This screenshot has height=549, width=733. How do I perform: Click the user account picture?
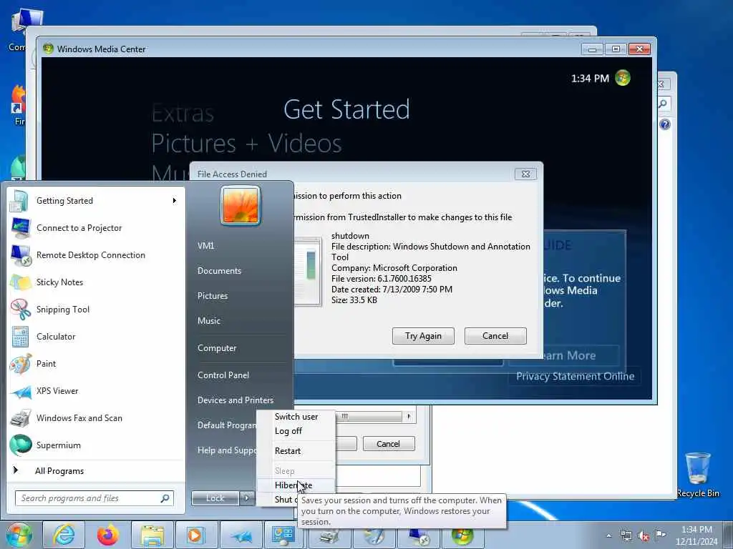coord(241,205)
